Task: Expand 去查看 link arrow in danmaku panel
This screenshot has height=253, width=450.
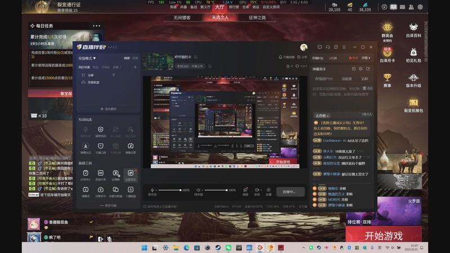Action: [x=322, y=116]
